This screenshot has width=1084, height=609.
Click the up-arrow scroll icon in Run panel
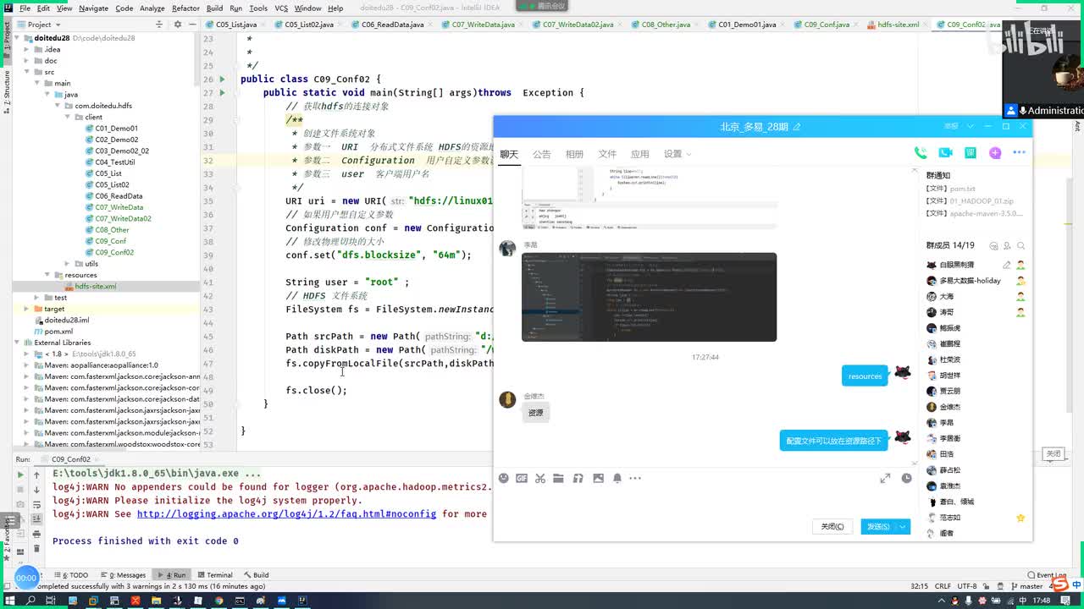pyautogui.click(x=36, y=475)
